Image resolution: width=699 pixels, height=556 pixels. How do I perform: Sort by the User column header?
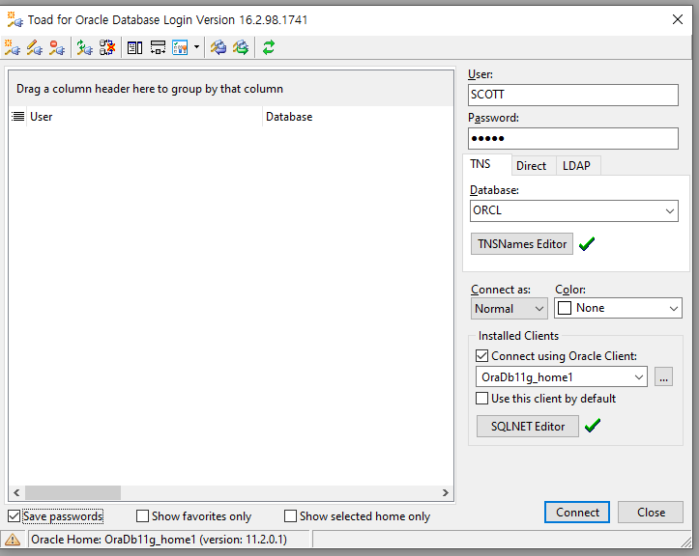pos(144,117)
